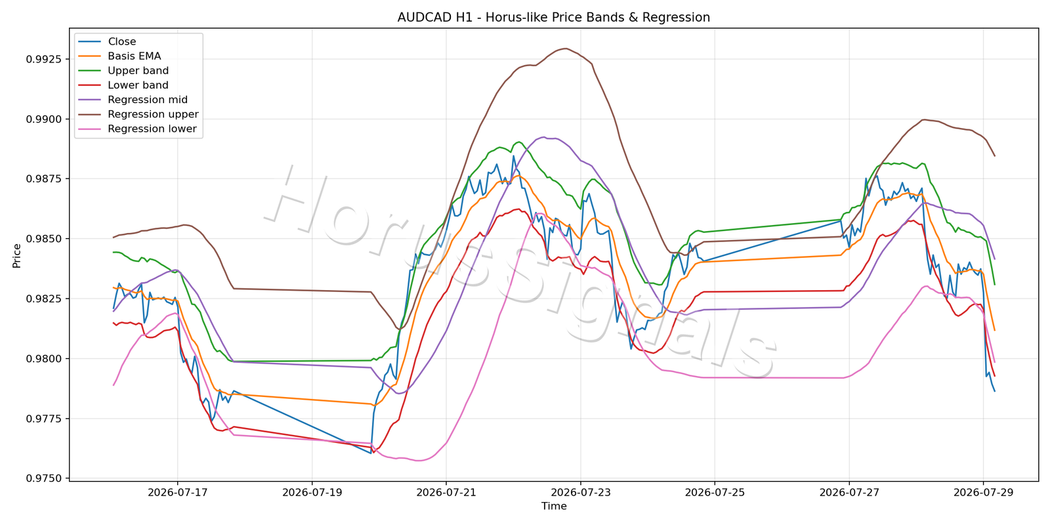This screenshot has width=1050, height=525.
Task: Click the 2026-07-21 x-axis date label
Action: pyautogui.click(x=446, y=492)
